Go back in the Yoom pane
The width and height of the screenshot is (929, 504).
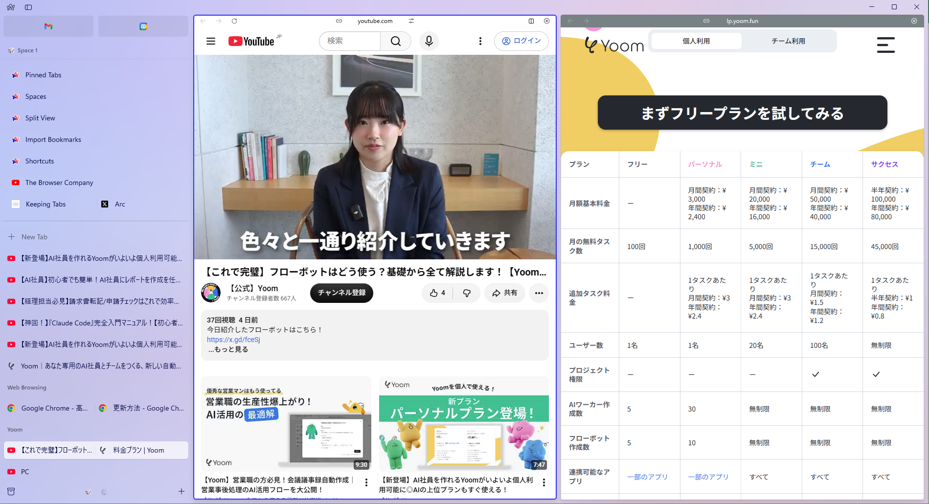[x=570, y=21]
